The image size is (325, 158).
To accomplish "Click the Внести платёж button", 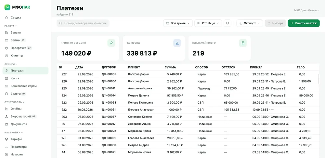I will coord(304,23).
